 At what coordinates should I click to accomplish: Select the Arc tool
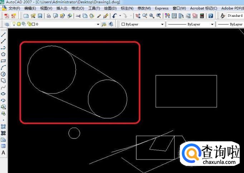(3, 67)
